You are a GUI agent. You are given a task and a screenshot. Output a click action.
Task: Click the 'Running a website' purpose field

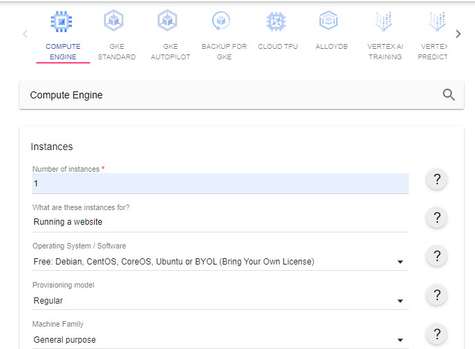coord(220,222)
